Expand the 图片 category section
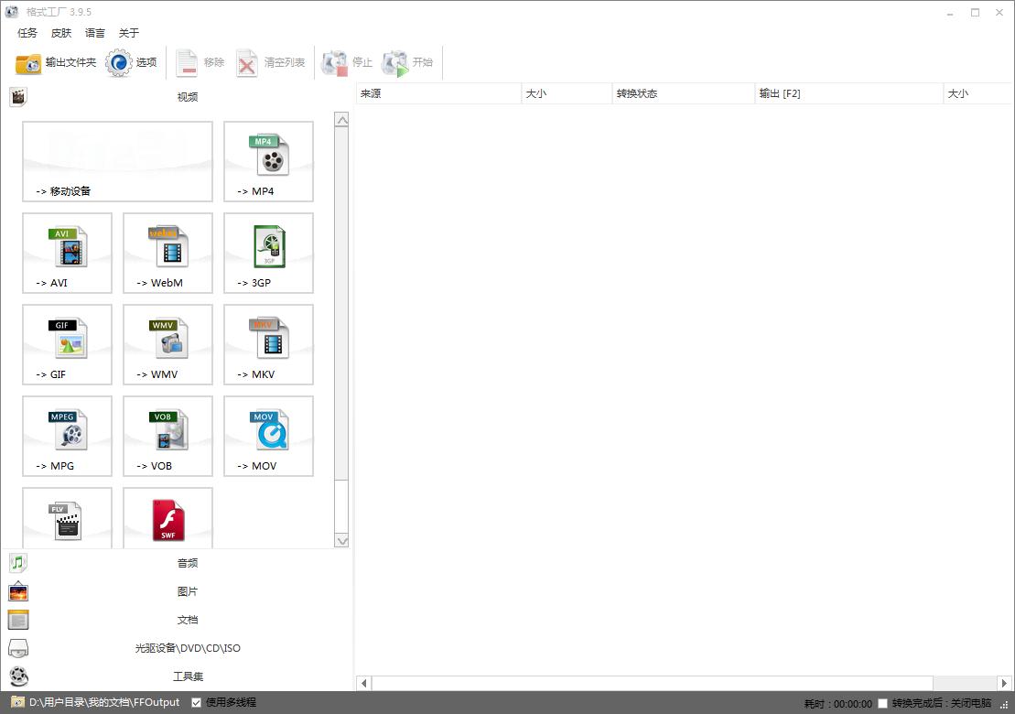The image size is (1015, 714). pyautogui.click(x=187, y=591)
